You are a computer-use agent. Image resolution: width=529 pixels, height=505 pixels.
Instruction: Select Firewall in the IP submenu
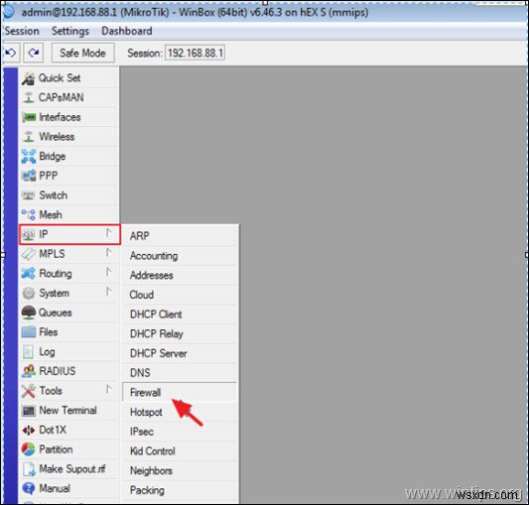tap(180, 392)
